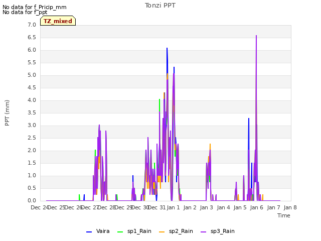
Task: Click the Jan 8 x-axis tick label
Action: click(290, 207)
